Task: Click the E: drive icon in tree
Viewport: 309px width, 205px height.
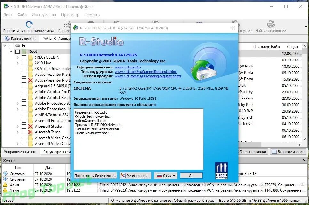Action: pyautogui.click(x=18, y=46)
